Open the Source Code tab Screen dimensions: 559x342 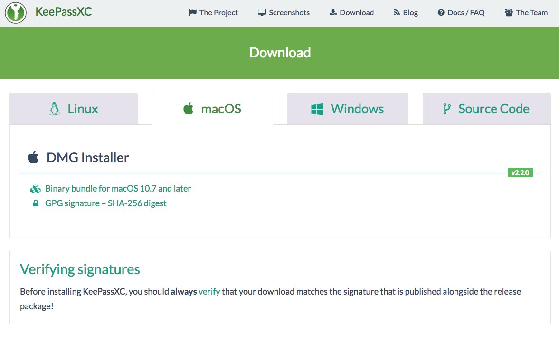click(487, 109)
